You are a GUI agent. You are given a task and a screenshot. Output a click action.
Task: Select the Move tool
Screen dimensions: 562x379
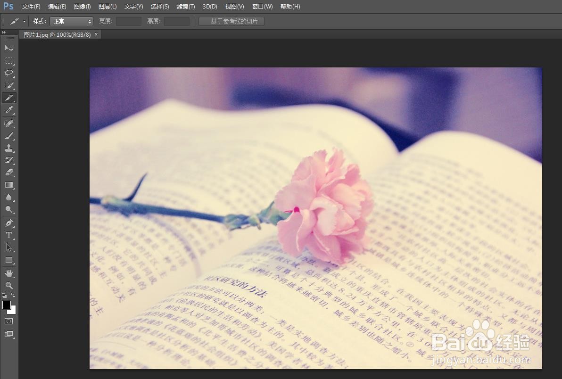(x=9, y=49)
